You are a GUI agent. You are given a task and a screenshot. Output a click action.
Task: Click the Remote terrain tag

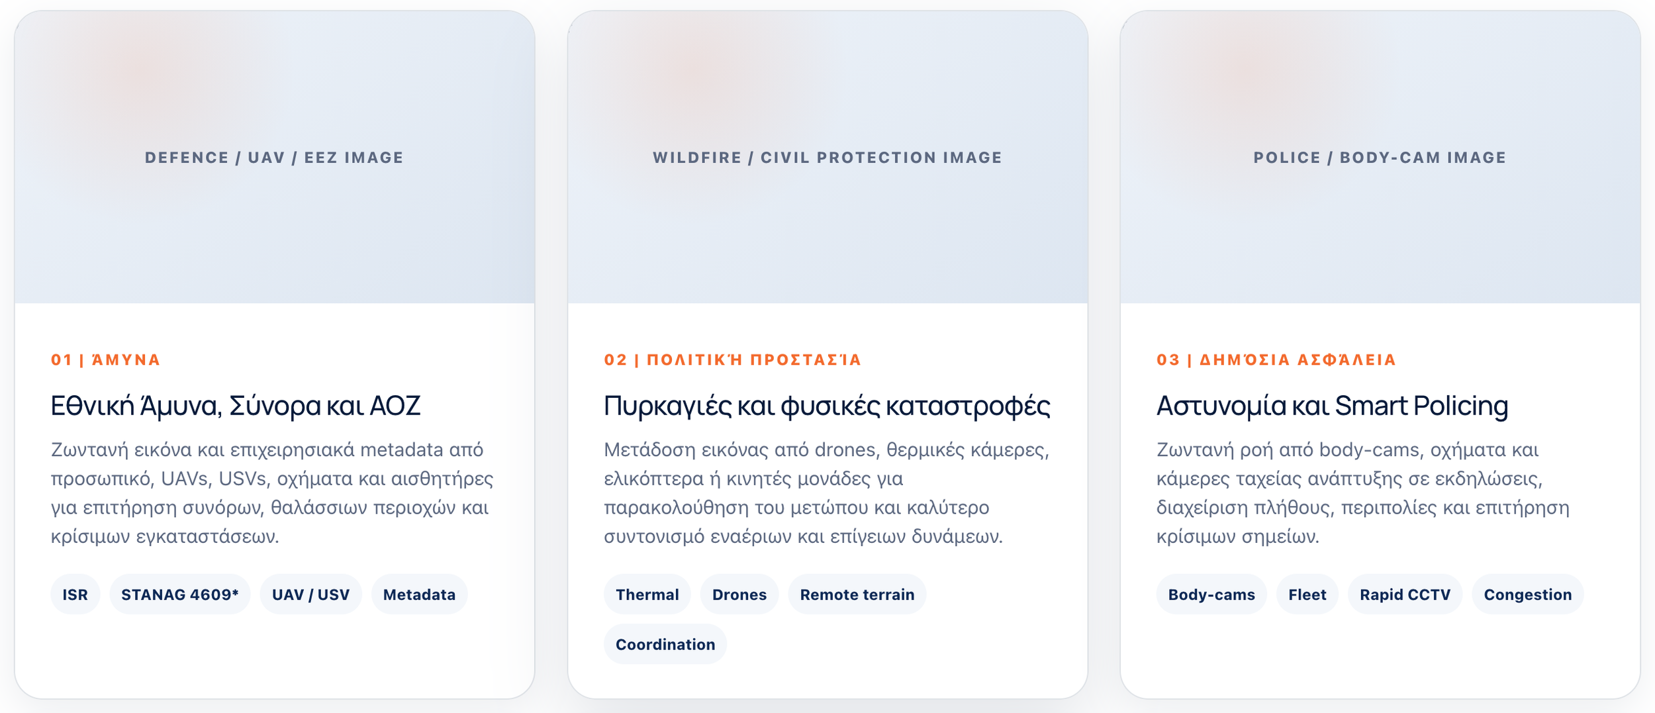tap(857, 594)
